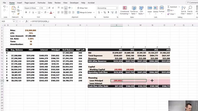Click Merge & Center button
The width and height of the screenshot is (198, 111).
pyautogui.click(x=84, y=12)
